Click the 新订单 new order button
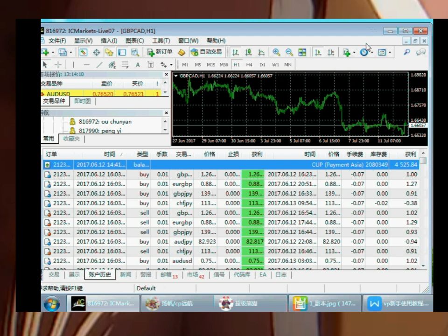 point(160,52)
